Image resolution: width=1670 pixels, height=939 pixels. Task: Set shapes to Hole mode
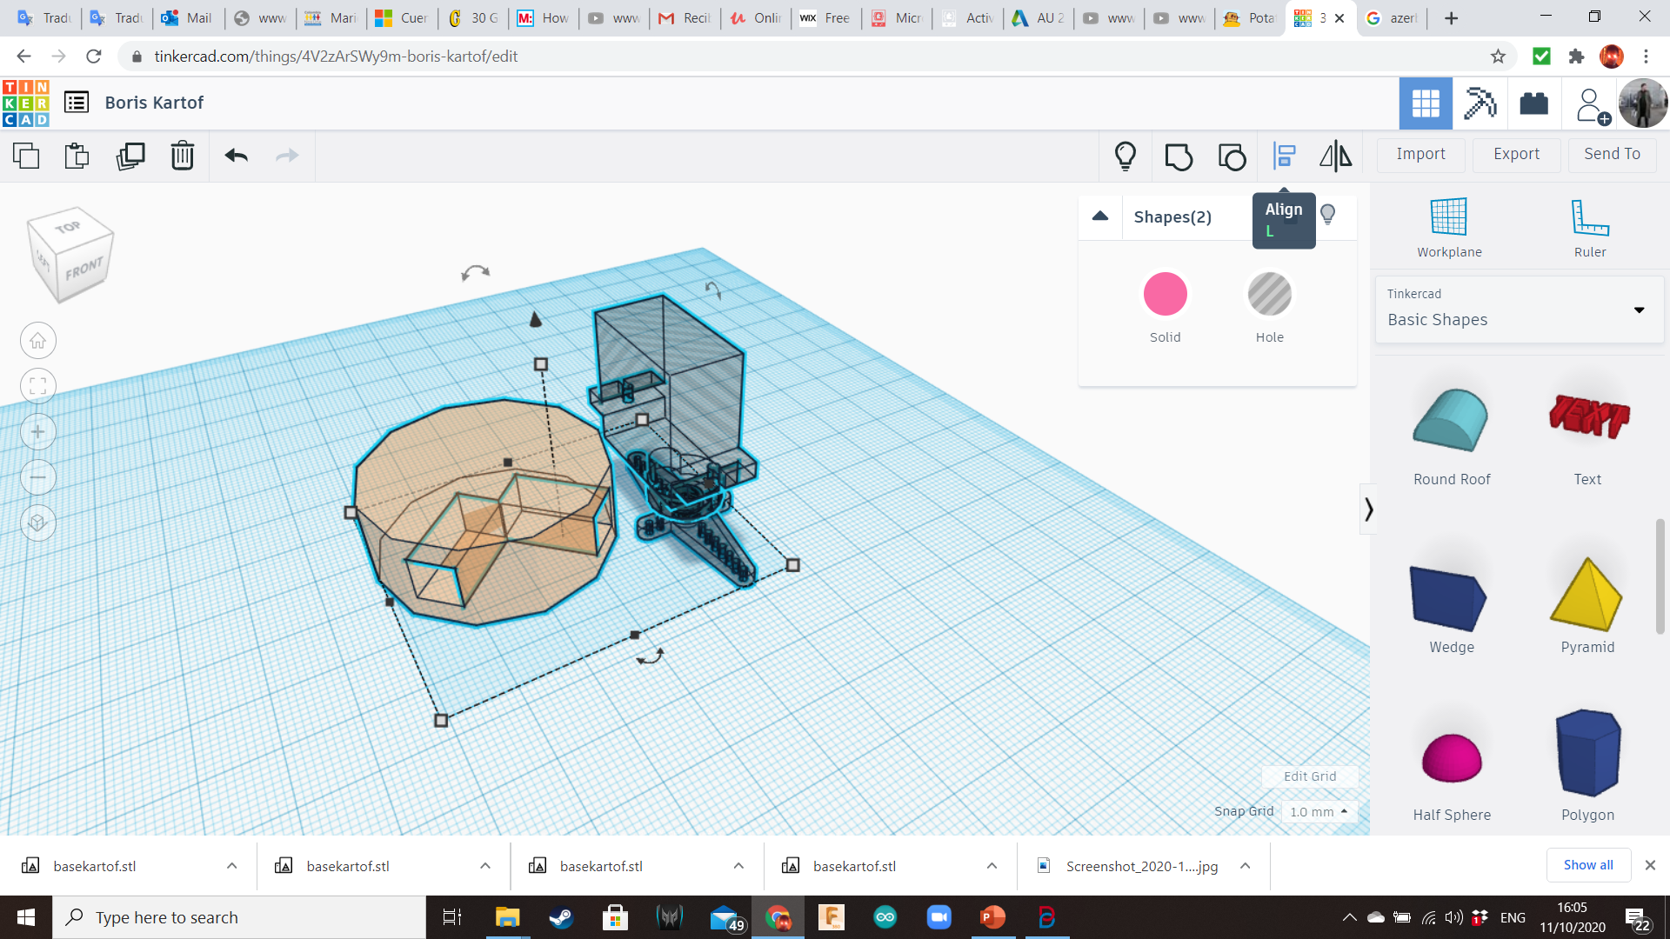pyautogui.click(x=1269, y=296)
